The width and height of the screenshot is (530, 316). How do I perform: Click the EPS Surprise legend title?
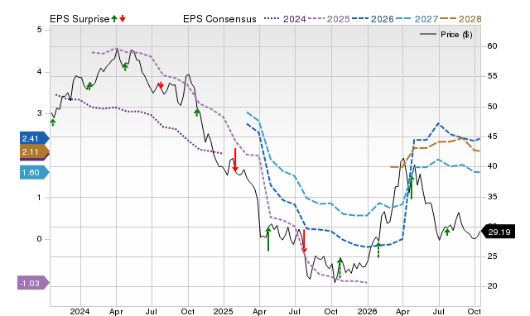(x=79, y=19)
